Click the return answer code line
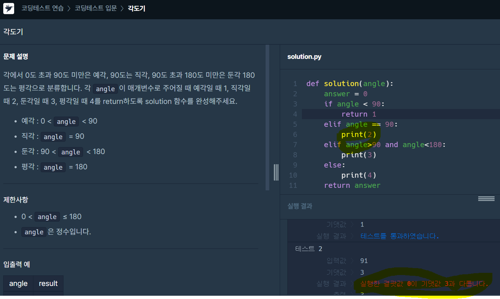500x299 pixels. click(x=352, y=185)
